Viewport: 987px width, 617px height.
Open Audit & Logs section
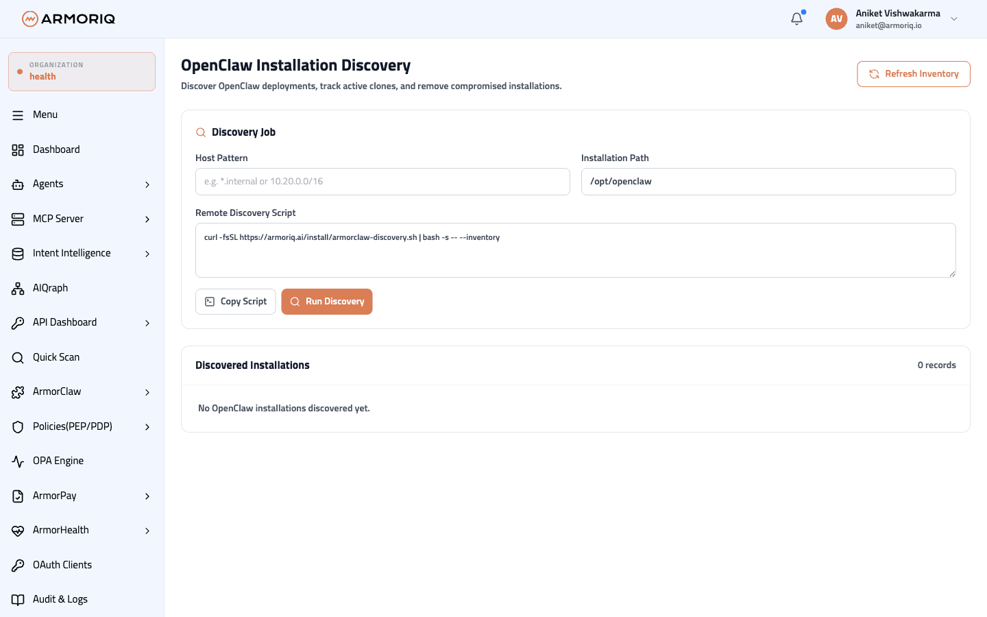82,599
